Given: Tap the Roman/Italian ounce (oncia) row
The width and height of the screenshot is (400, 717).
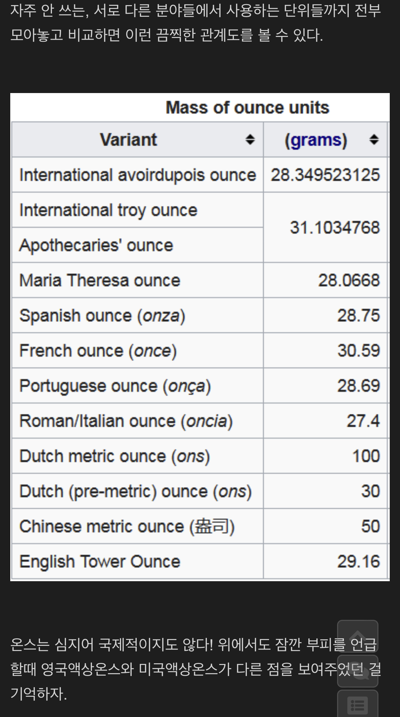Looking at the screenshot, I should pyautogui.click(x=200, y=421).
